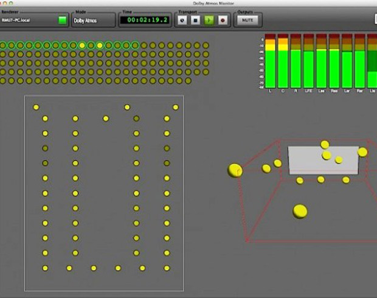377x298 pixels.
Task: Select the bottom-right speaker in room view's bottom row
Action: click(x=167, y=268)
